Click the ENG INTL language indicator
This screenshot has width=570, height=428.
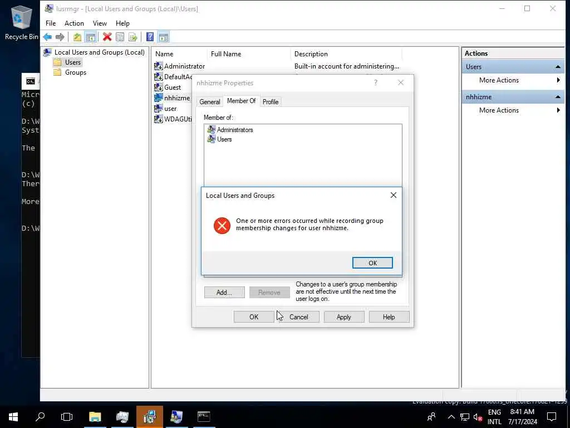tap(494, 417)
